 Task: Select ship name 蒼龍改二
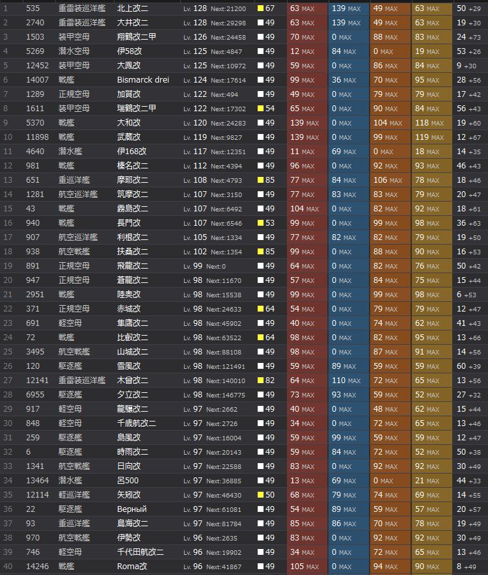pyautogui.click(x=133, y=280)
